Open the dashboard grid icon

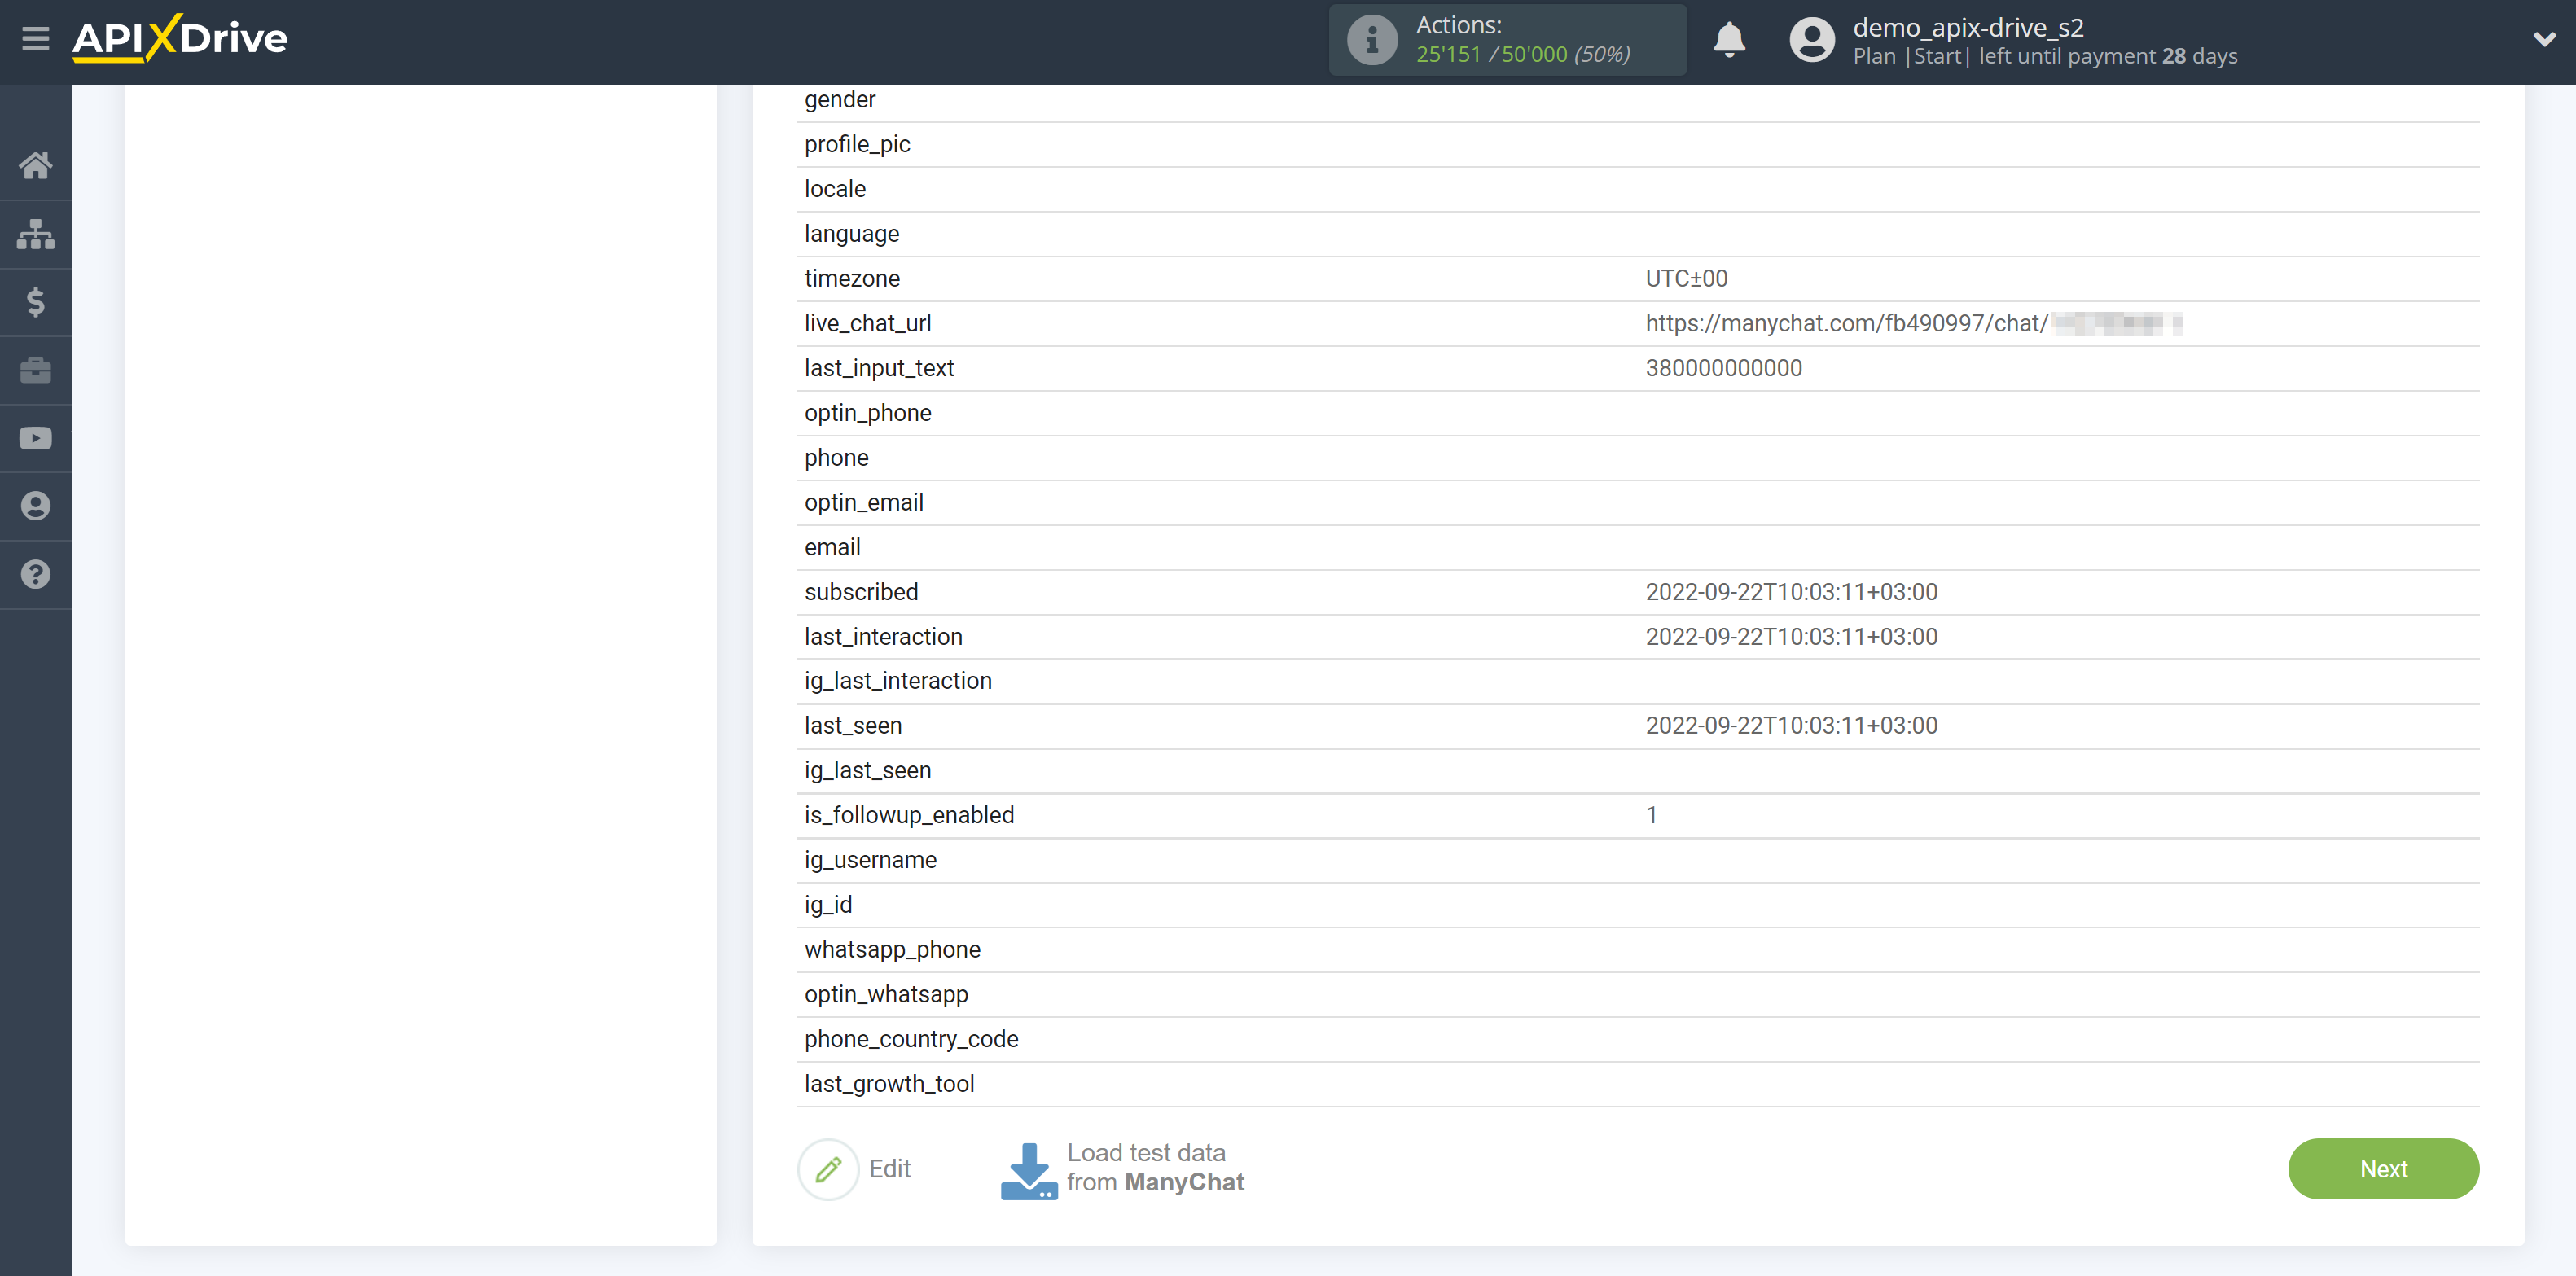pos(34,231)
